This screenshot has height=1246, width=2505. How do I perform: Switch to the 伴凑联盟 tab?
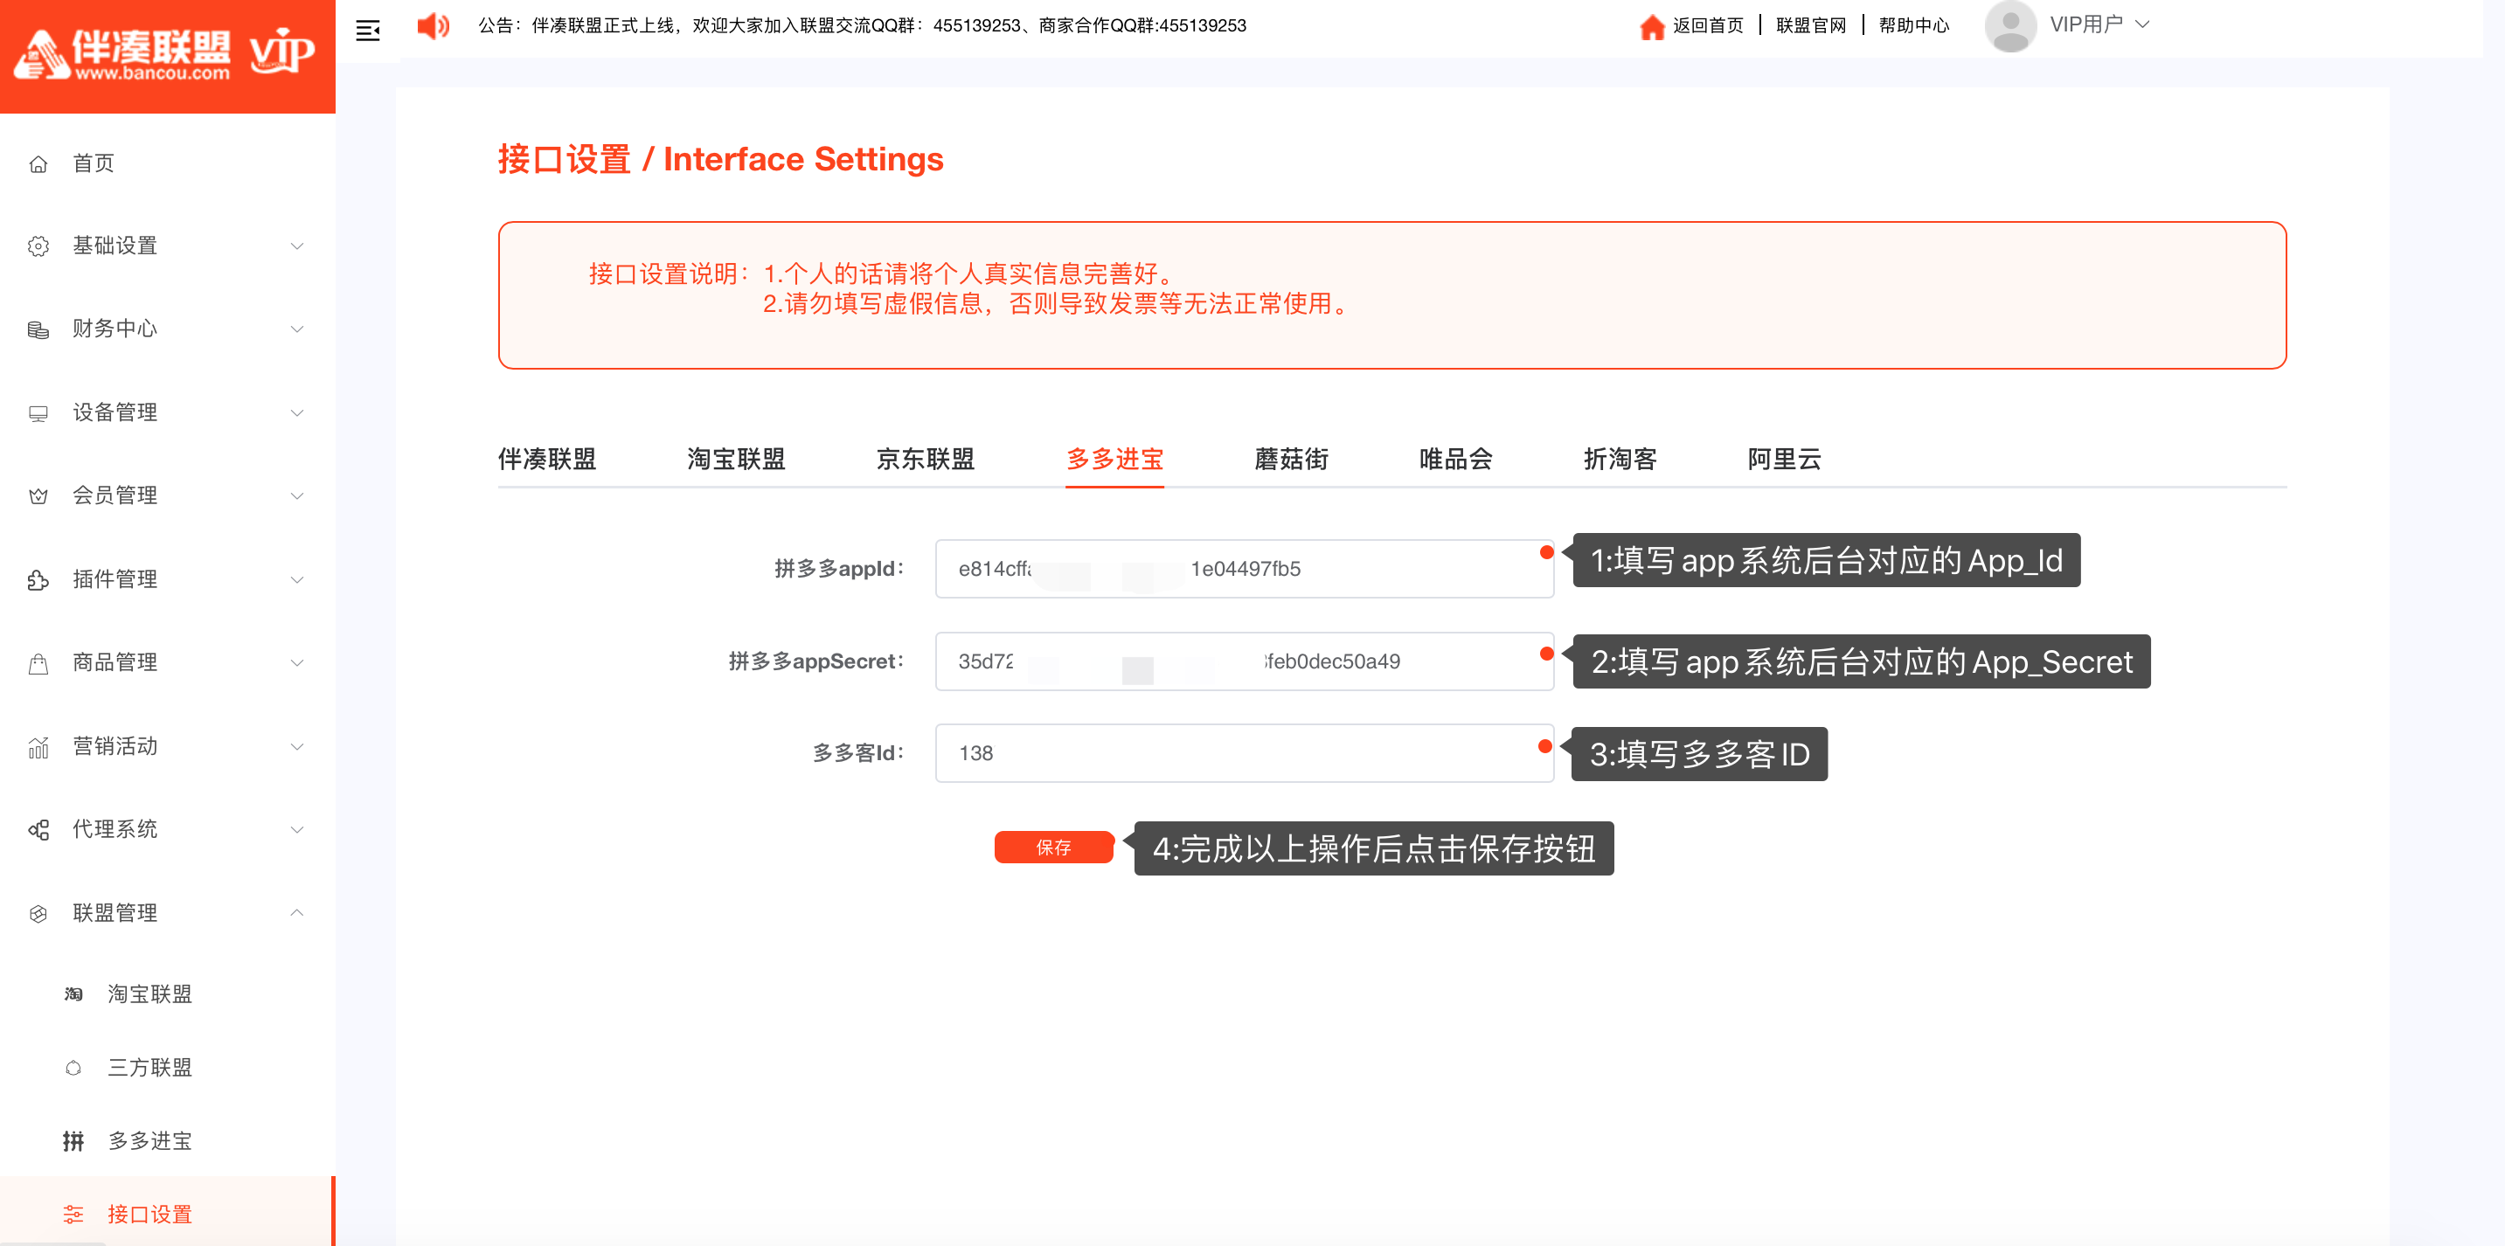pos(546,459)
